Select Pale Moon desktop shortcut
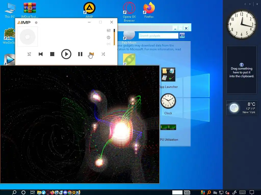The height and width of the screenshot is (195, 261). pyautogui.click(x=129, y=38)
